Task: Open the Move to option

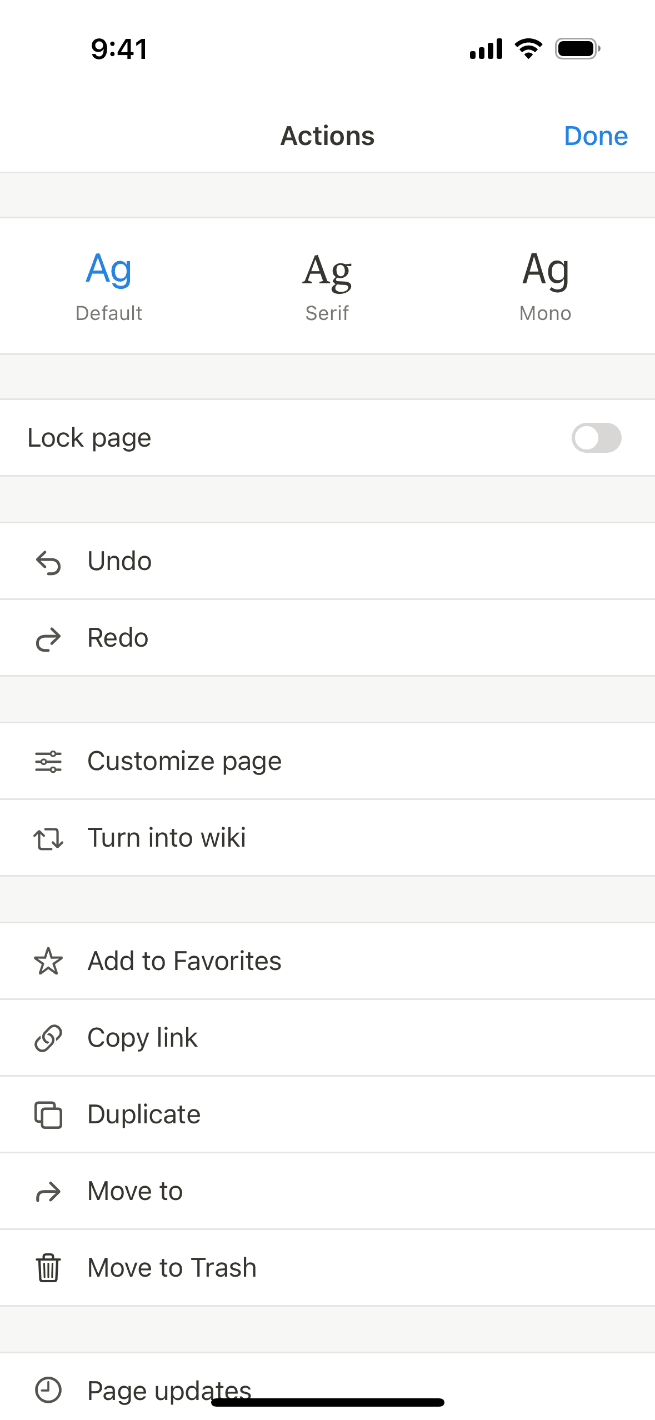Action: click(x=136, y=1191)
